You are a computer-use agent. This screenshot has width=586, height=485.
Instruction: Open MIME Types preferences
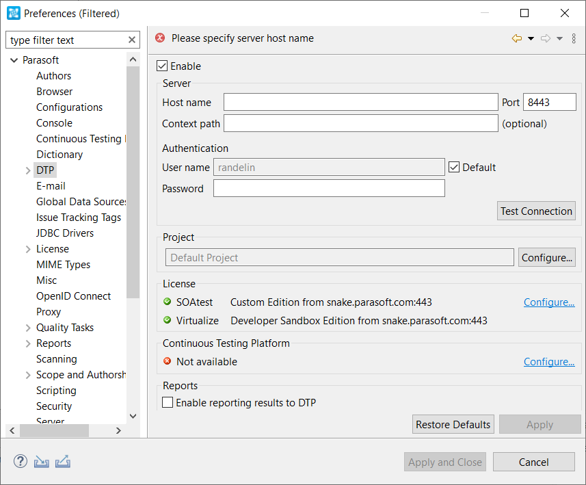63,264
